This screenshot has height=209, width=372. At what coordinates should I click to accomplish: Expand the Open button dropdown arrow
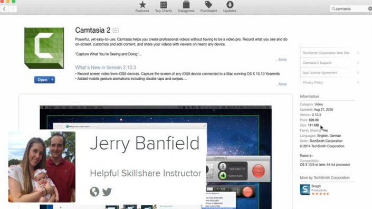point(52,80)
